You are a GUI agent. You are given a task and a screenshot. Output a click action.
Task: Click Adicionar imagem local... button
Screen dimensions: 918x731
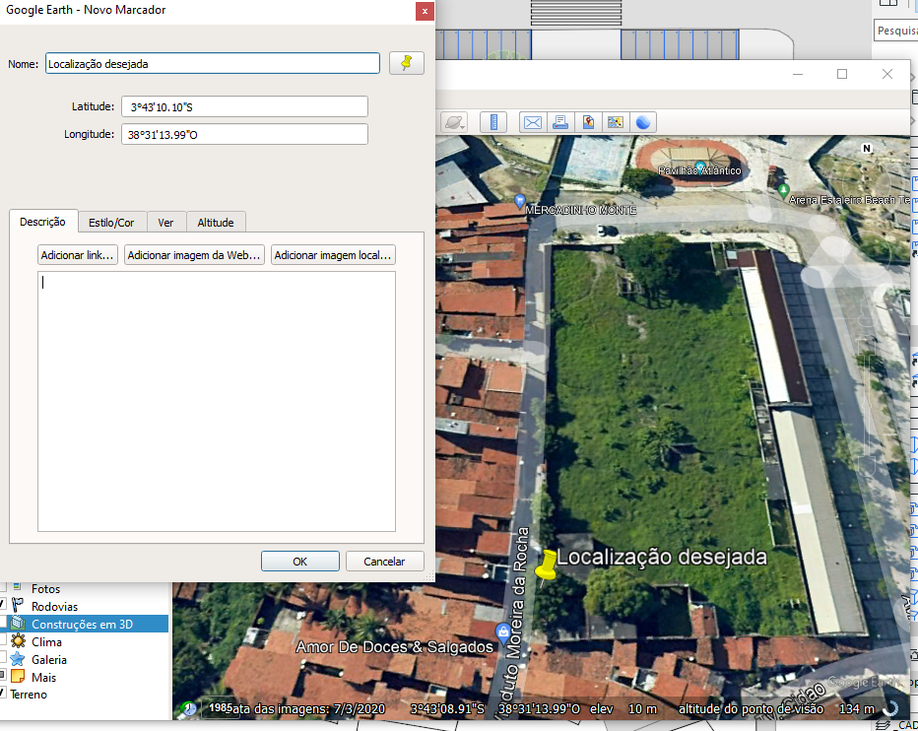click(x=333, y=255)
